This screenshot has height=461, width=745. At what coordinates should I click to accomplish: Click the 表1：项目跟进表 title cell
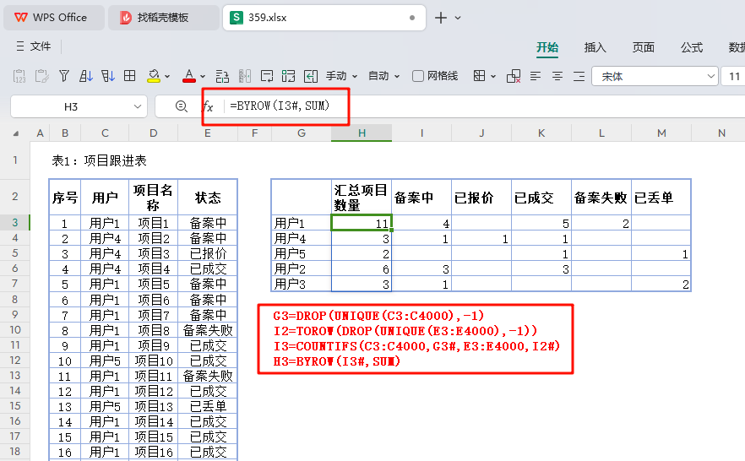pos(99,160)
